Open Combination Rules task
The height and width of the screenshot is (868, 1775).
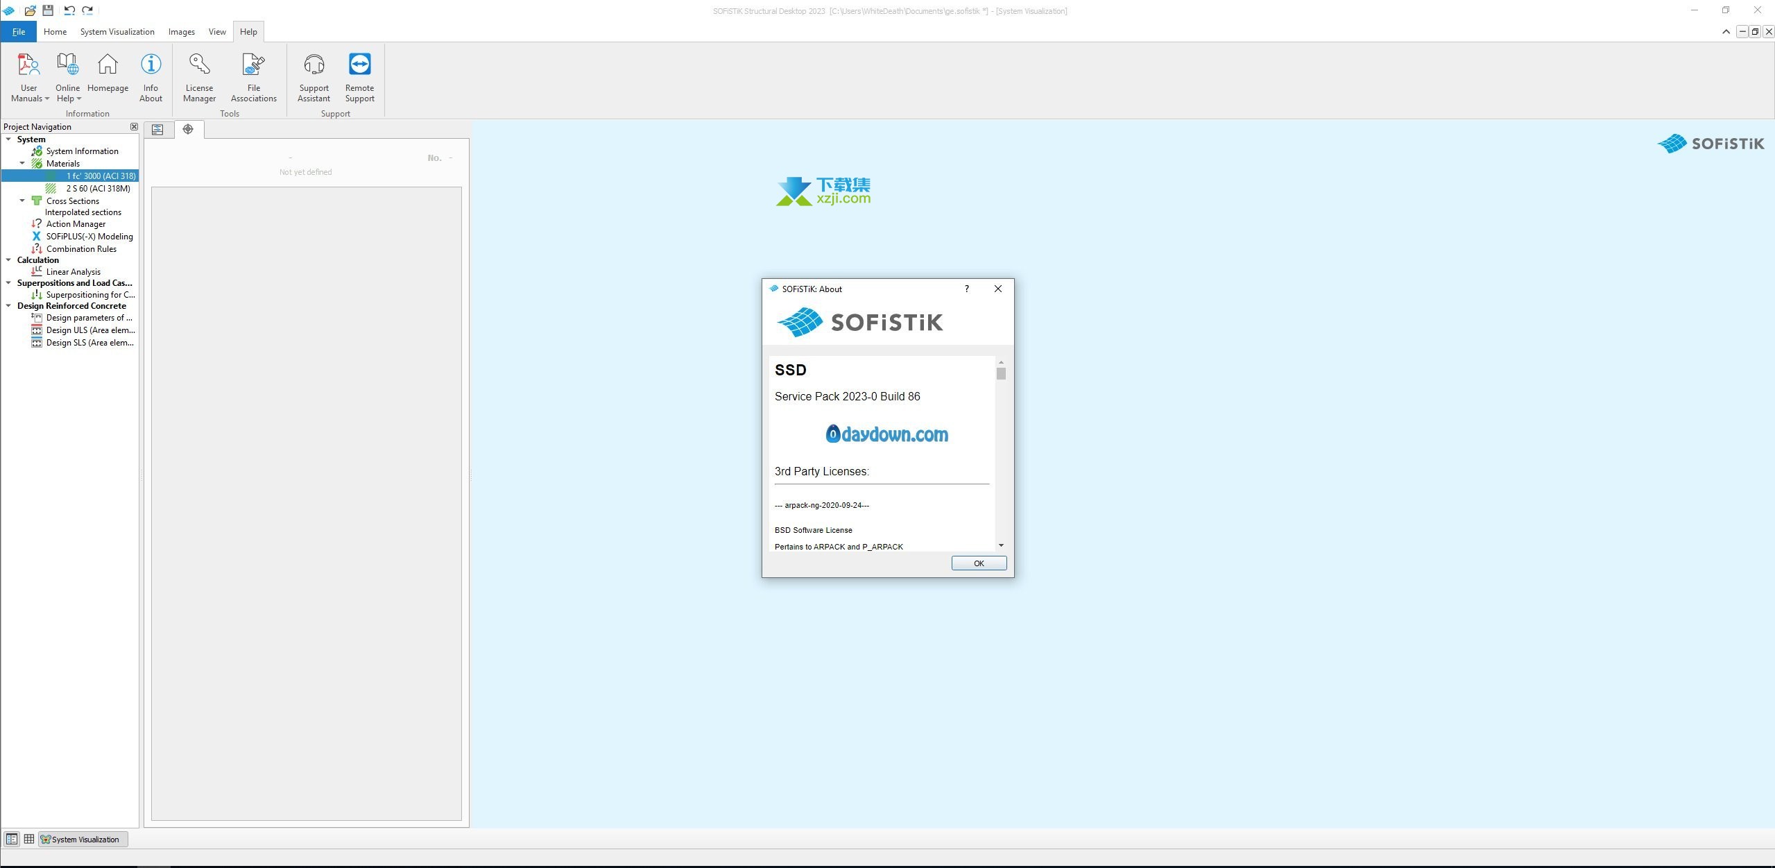[x=81, y=249]
